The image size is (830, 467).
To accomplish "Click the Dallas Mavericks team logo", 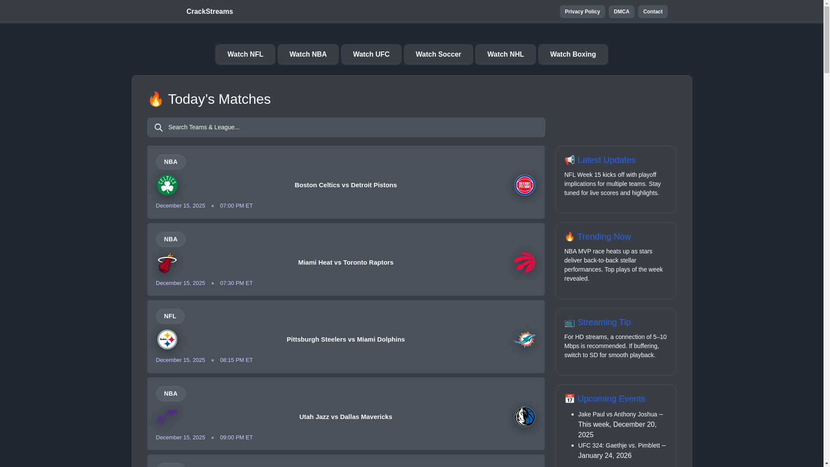I will (524, 417).
